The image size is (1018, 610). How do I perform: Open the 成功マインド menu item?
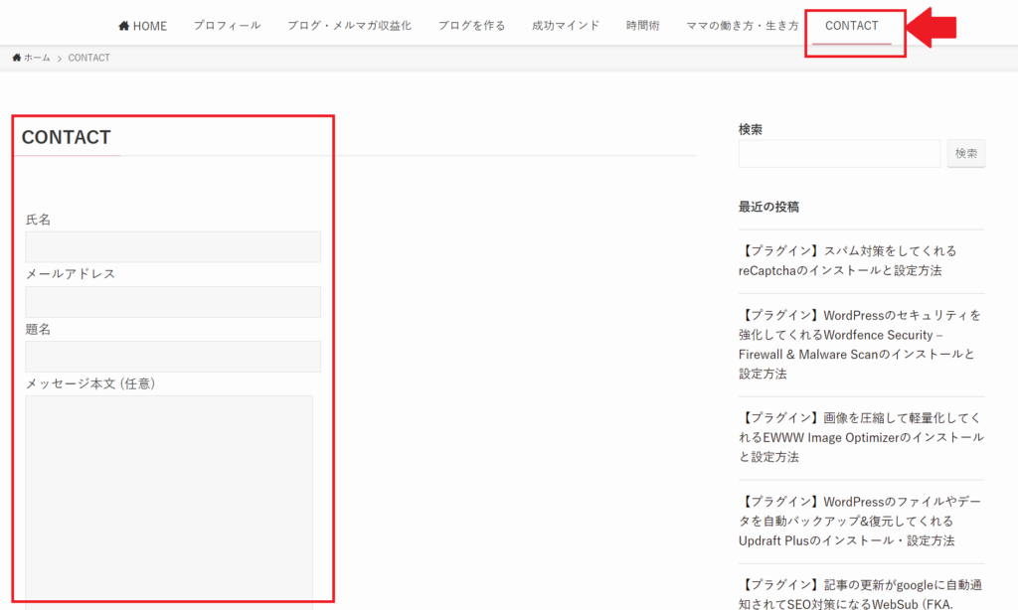(x=566, y=26)
